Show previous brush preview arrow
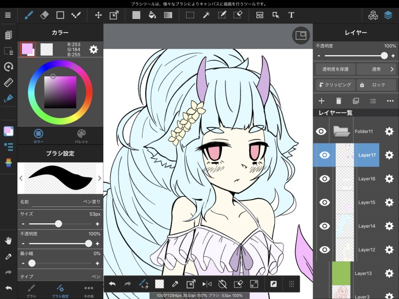Viewport: 399px width, 299px height. 21,178
